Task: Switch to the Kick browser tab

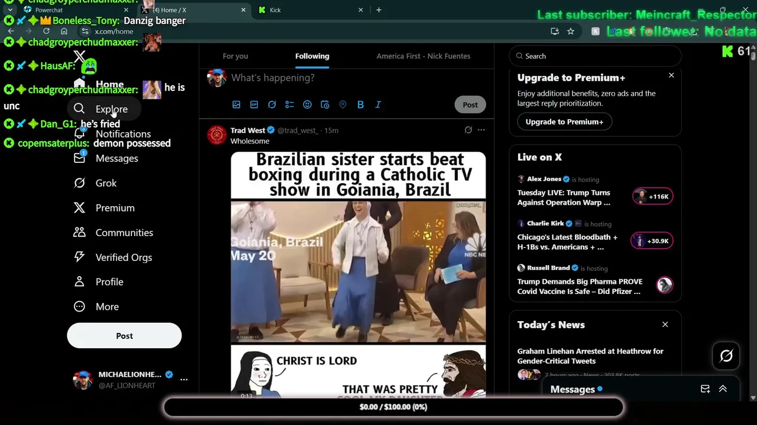Action: [x=311, y=10]
